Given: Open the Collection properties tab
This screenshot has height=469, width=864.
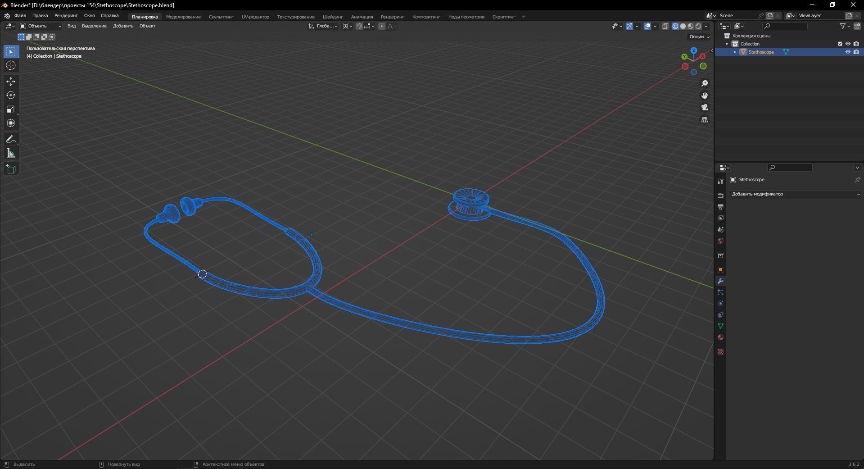Looking at the screenshot, I should tap(720, 255).
